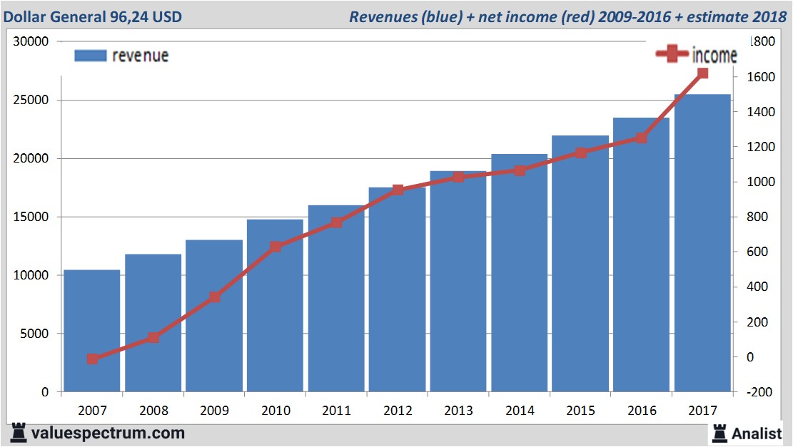Click the rook logo beside valuespectrum.com
The height and width of the screenshot is (447, 793).
click(x=19, y=433)
